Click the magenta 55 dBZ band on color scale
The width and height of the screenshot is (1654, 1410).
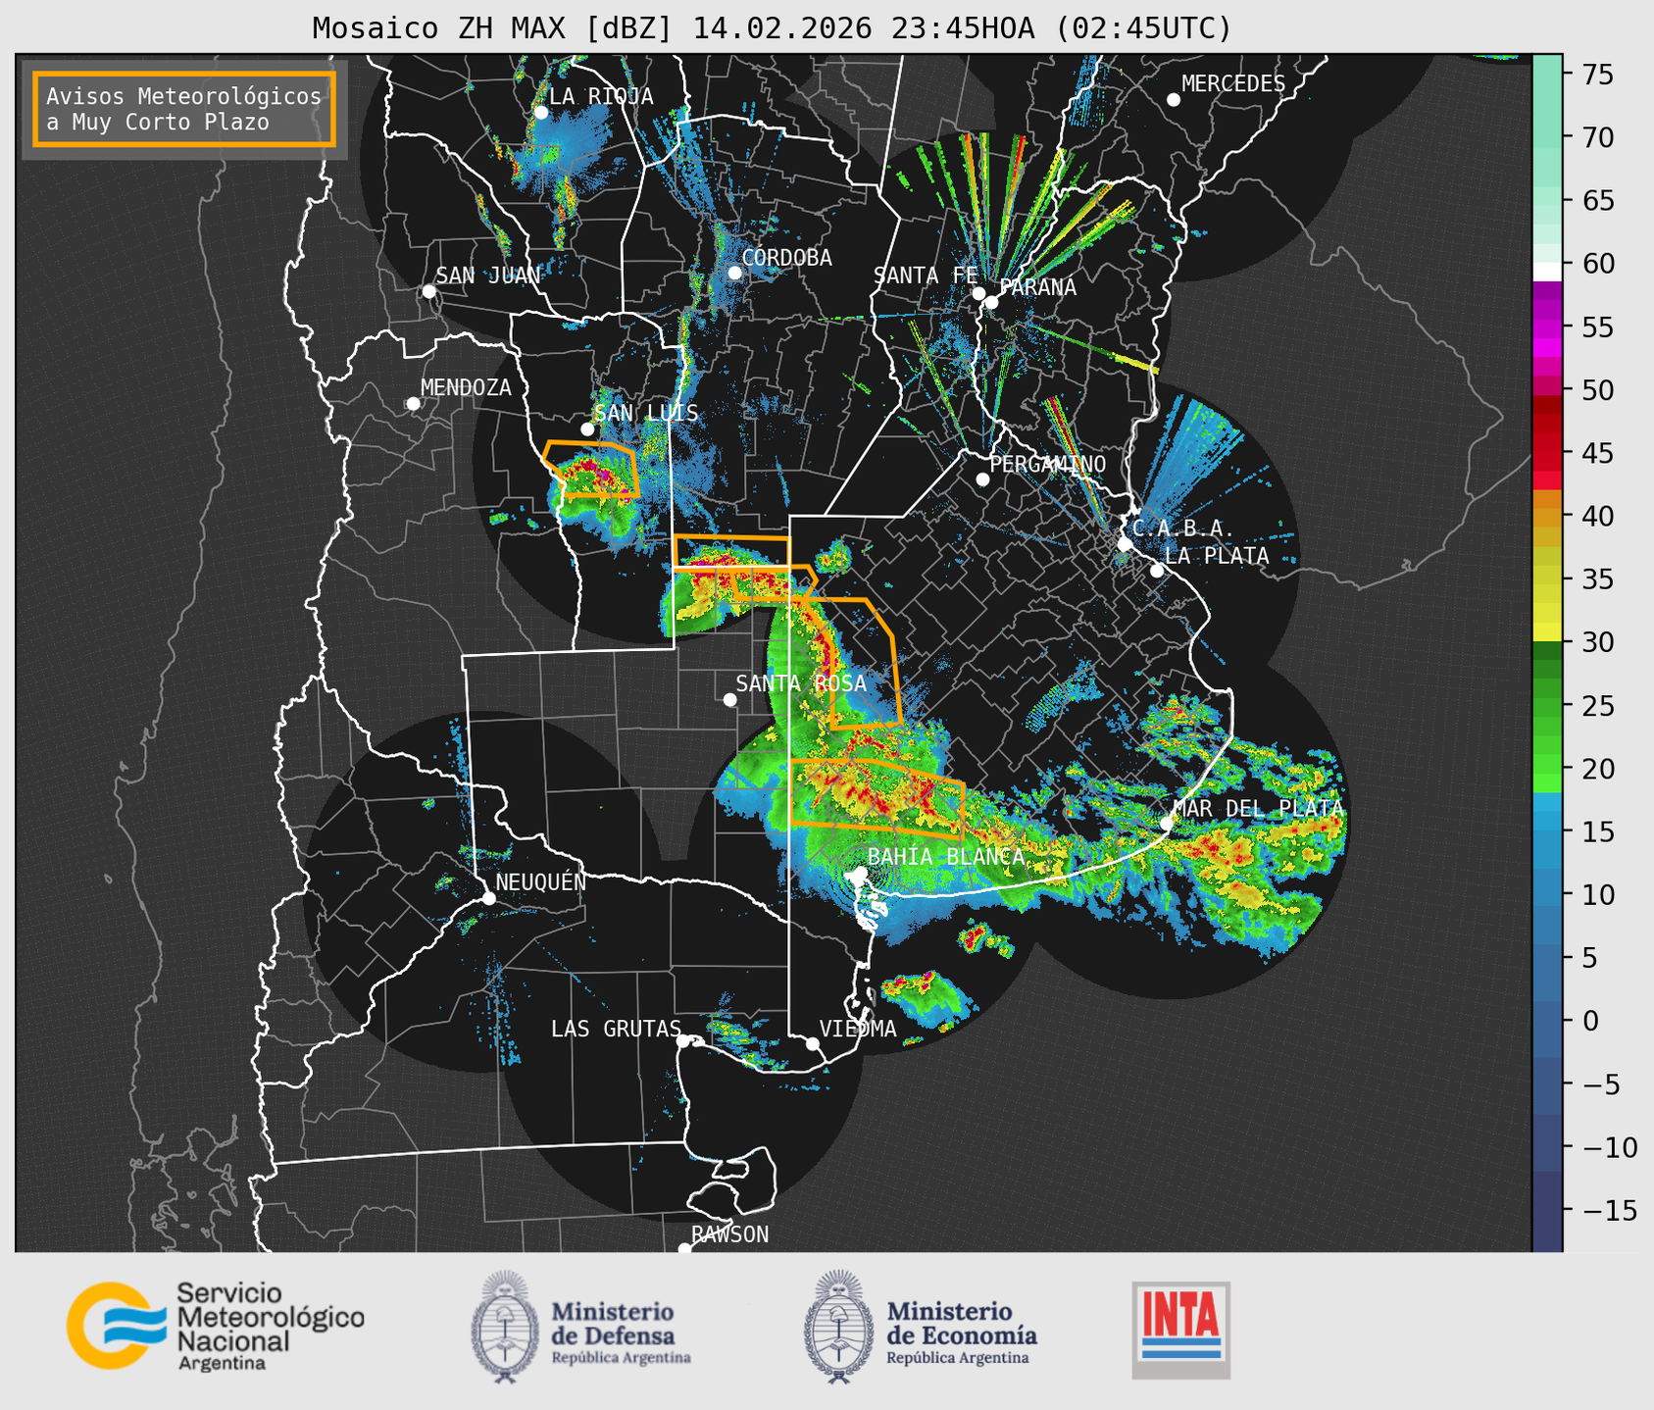1547,328
